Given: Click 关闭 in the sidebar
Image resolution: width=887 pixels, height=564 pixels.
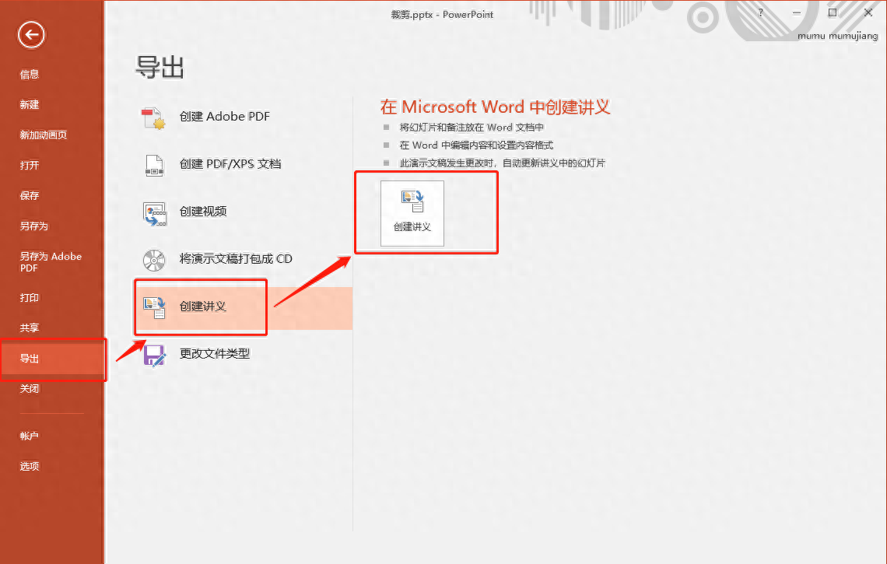Looking at the screenshot, I should pos(30,389).
